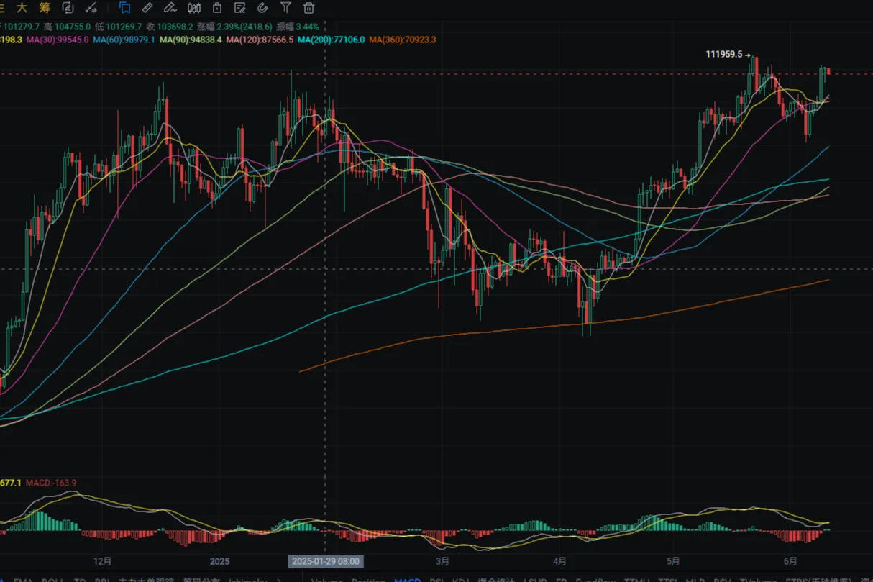The image size is (873, 582).
Task: Open the note edit tool
Action: coord(239,8)
